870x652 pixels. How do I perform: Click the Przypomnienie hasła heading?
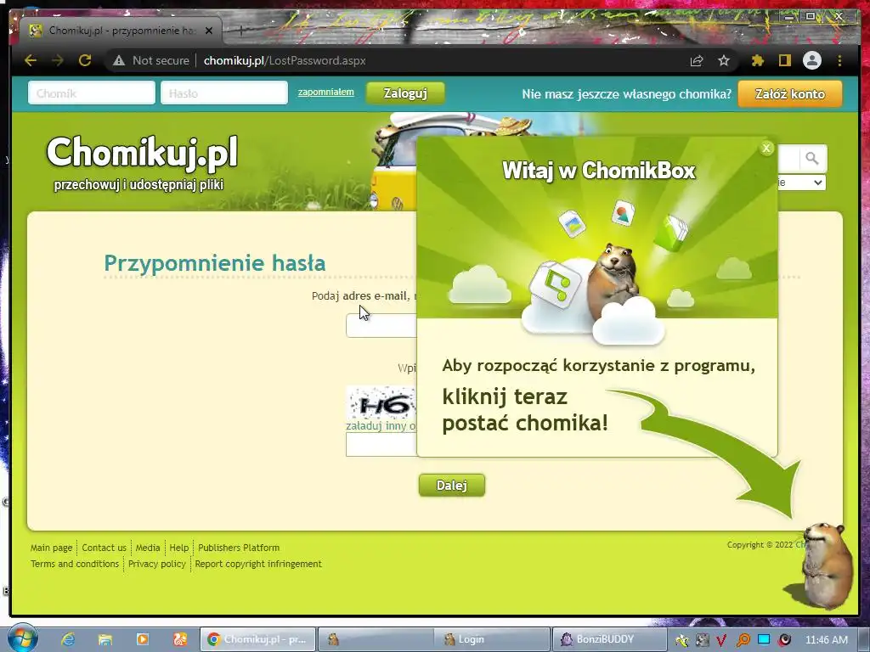[x=215, y=263]
